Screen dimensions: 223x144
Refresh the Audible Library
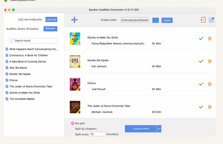(x=50, y=29)
